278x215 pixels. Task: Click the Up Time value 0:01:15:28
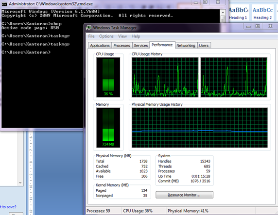click(x=201, y=176)
